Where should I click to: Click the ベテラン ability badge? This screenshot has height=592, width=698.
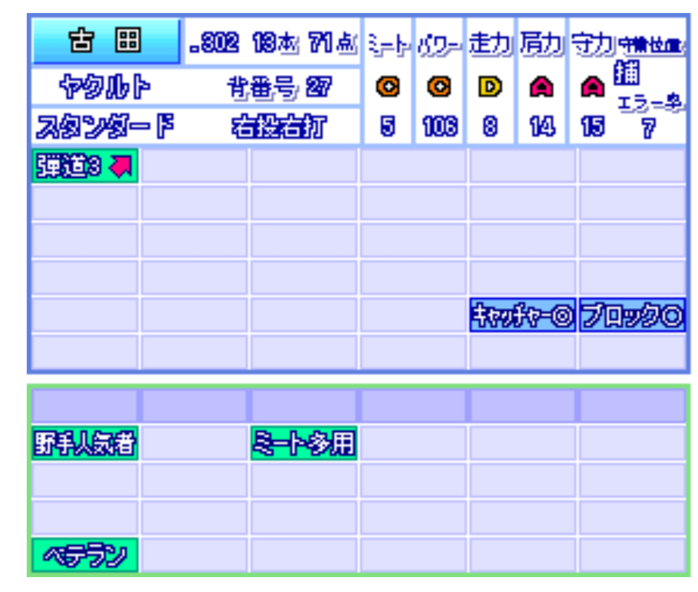pyautogui.click(x=85, y=555)
